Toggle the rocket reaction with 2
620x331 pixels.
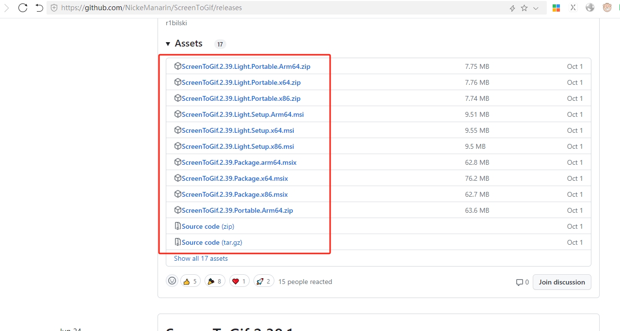[264, 281]
